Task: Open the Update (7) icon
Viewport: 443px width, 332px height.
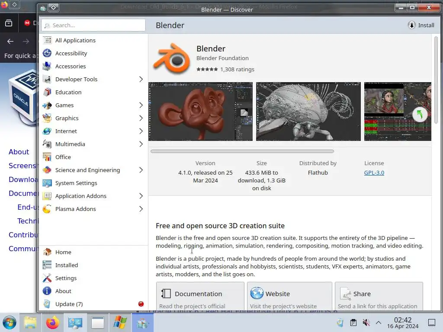Action: [x=47, y=304]
